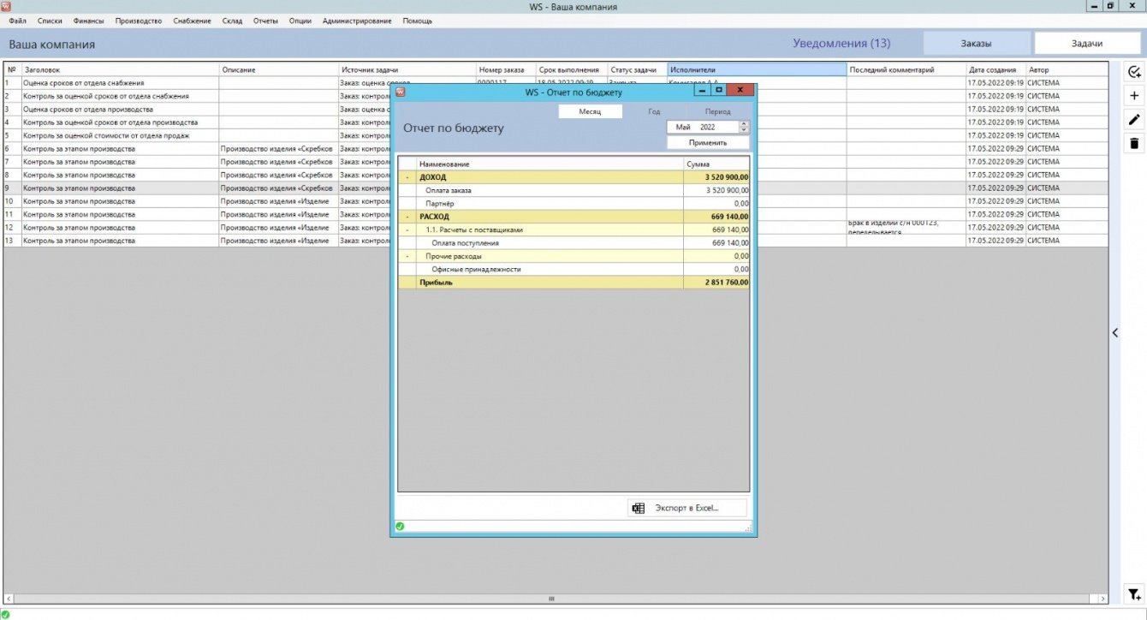The height and width of the screenshot is (620, 1147).
Task: Collapse the 'Прочие расходы' subgroup
Action: [x=407, y=256]
